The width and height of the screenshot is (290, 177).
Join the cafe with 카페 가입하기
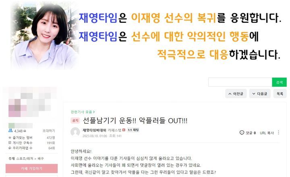click(x=32, y=169)
